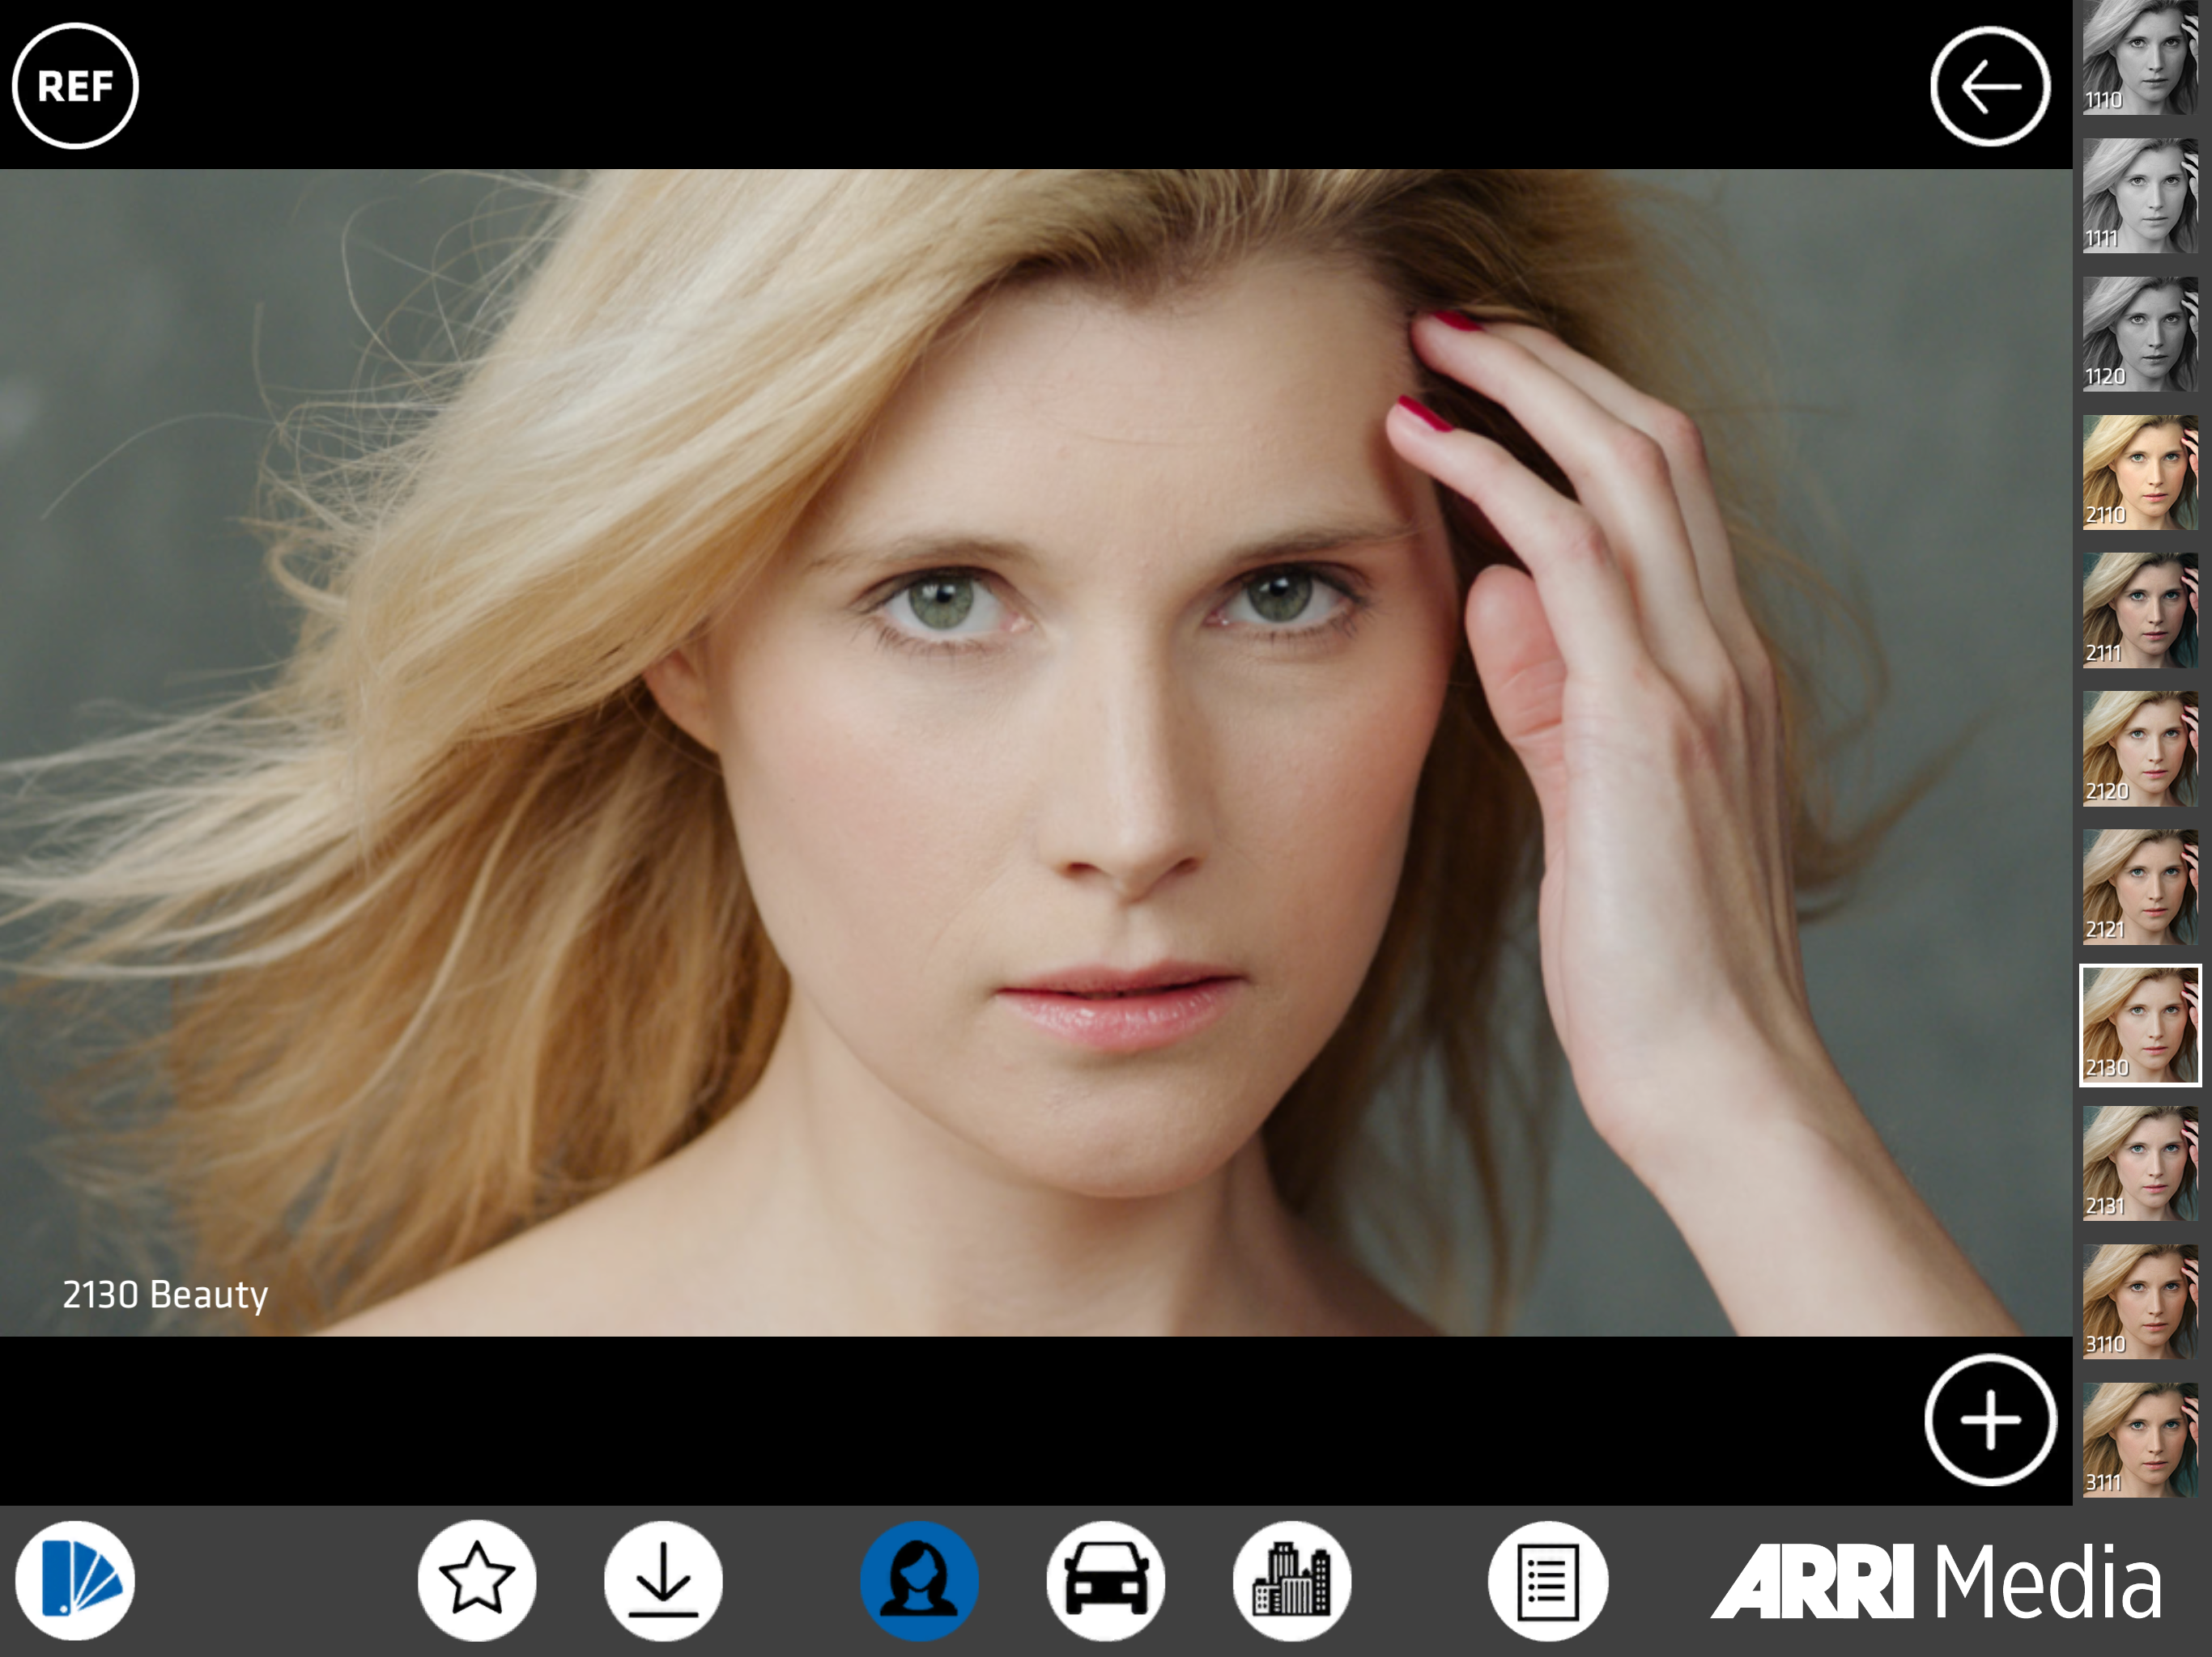Select look thumbnail 2131
2212x1657 pixels.
2140,1163
